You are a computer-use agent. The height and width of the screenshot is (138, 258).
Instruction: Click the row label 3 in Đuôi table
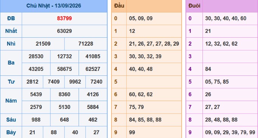[190, 56]
